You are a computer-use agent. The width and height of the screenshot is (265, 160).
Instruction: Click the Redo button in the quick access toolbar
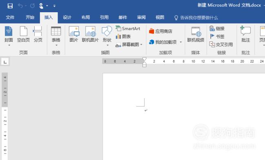[32, 6]
